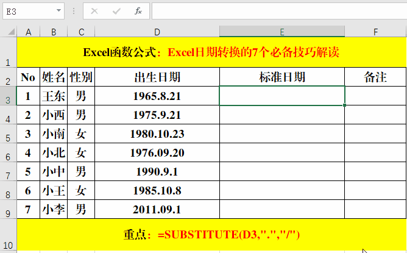The image size is (407, 253).
Task: Select row 10 header
Action: click(9, 235)
